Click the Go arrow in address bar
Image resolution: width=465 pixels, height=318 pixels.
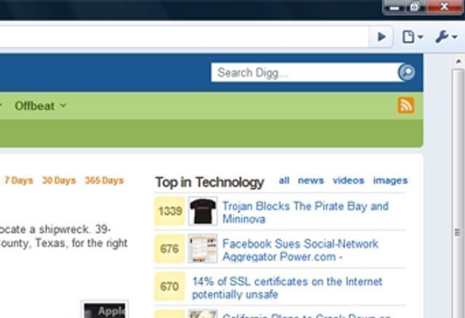coord(381,37)
